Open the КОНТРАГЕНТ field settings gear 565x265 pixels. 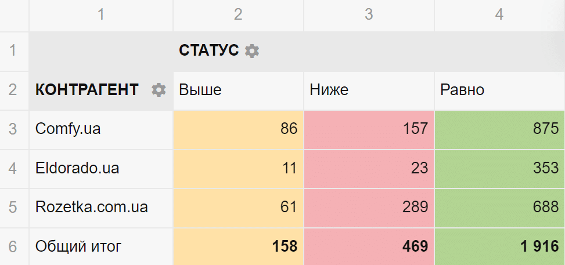point(159,90)
